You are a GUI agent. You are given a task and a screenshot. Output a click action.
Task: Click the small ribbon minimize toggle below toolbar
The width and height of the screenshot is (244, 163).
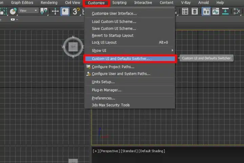point(13,19)
